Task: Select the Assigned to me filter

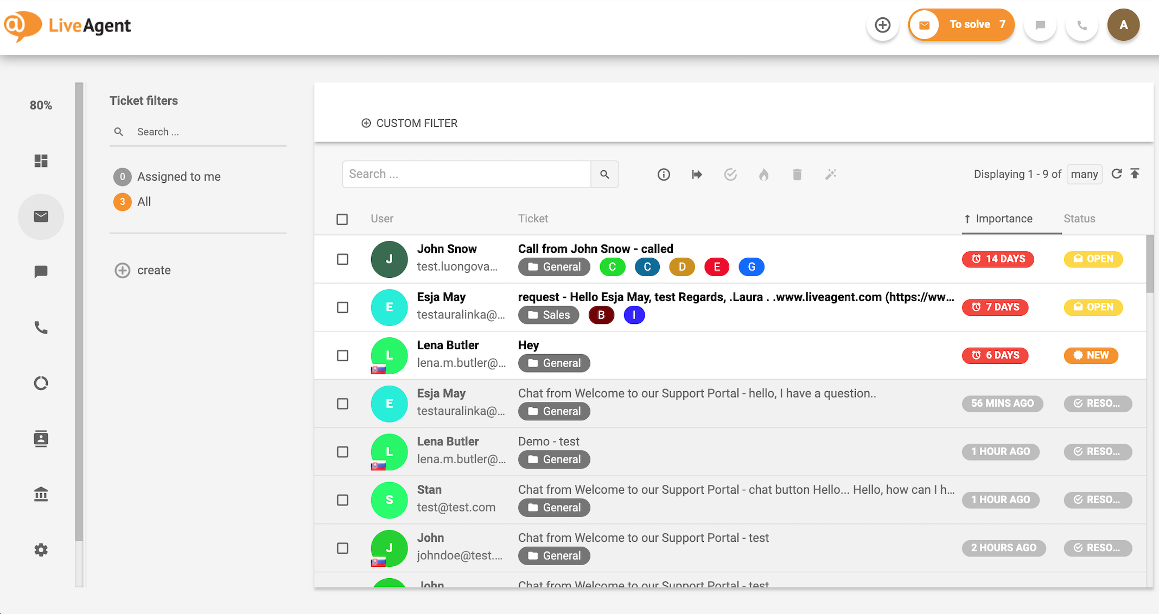Action: (179, 177)
